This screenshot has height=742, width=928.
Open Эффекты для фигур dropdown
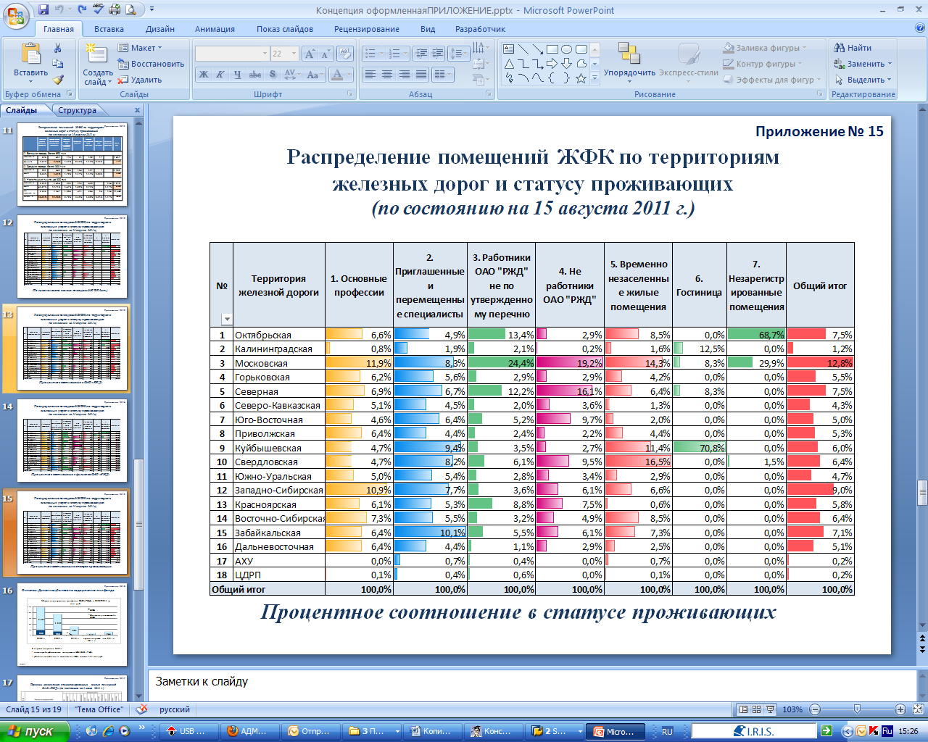[x=772, y=80]
